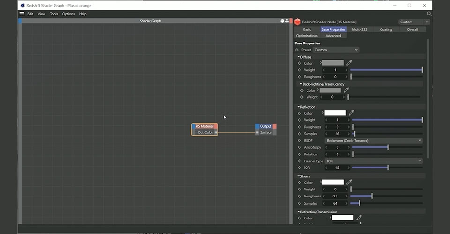This screenshot has width=450, height=234.
Task: Click the Reflection white color swatch
Action: [x=335, y=113]
